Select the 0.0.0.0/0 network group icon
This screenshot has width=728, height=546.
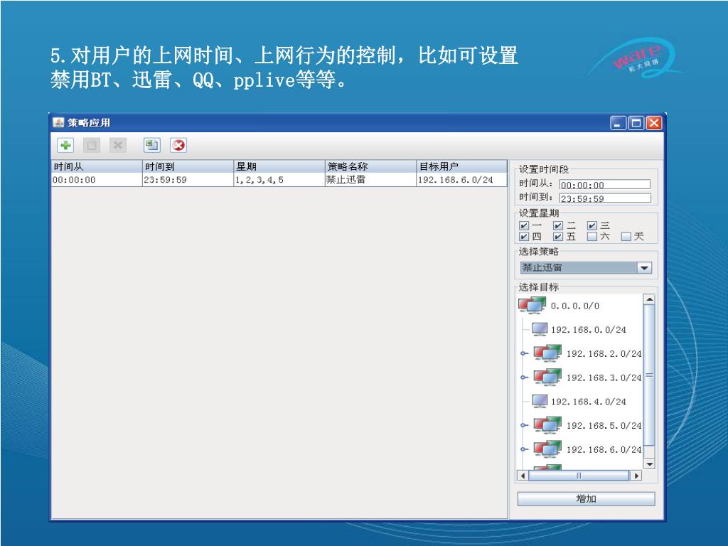click(x=532, y=305)
